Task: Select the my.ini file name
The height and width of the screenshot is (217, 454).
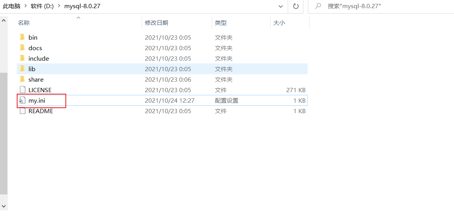Action: (x=37, y=101)
